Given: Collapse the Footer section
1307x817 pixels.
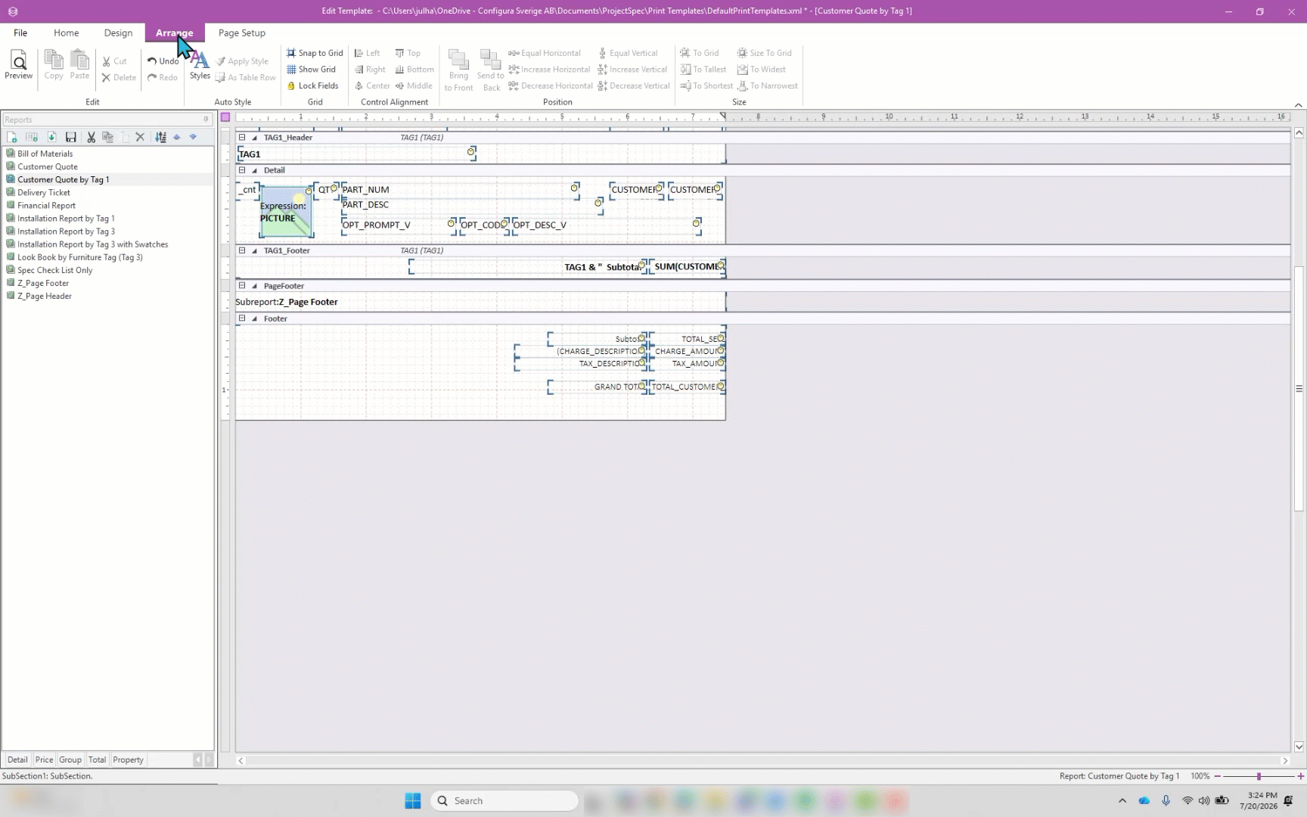Looking at the screenshot, I should [242, 318].
